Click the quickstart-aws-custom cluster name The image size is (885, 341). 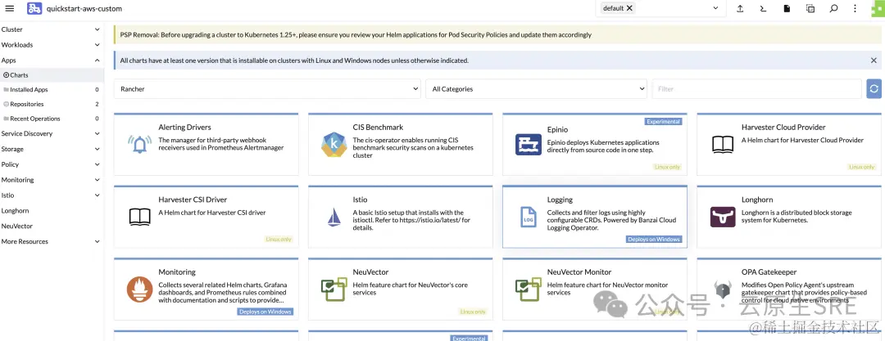tap(84, 8)
